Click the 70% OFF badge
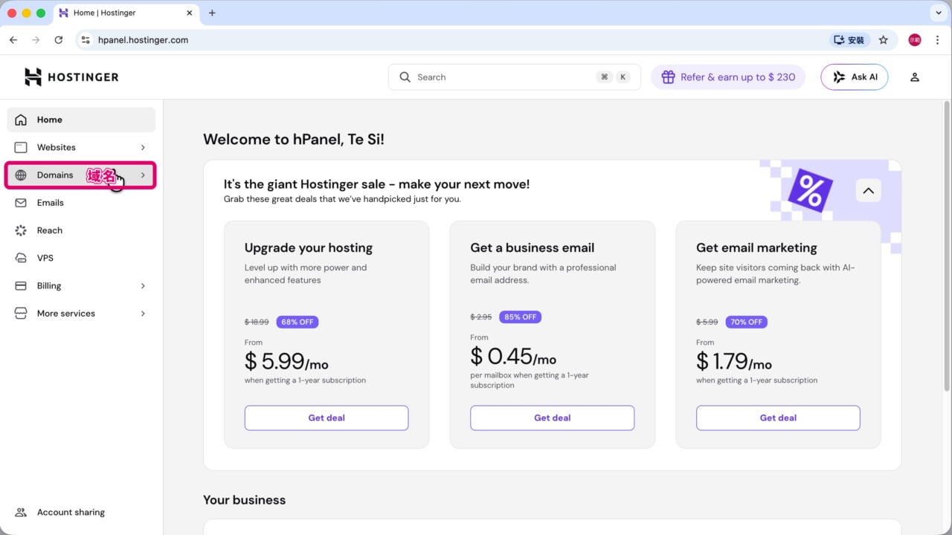Image resolution: width=952 pixels, height=535 pixels. [x=747, y=322]
